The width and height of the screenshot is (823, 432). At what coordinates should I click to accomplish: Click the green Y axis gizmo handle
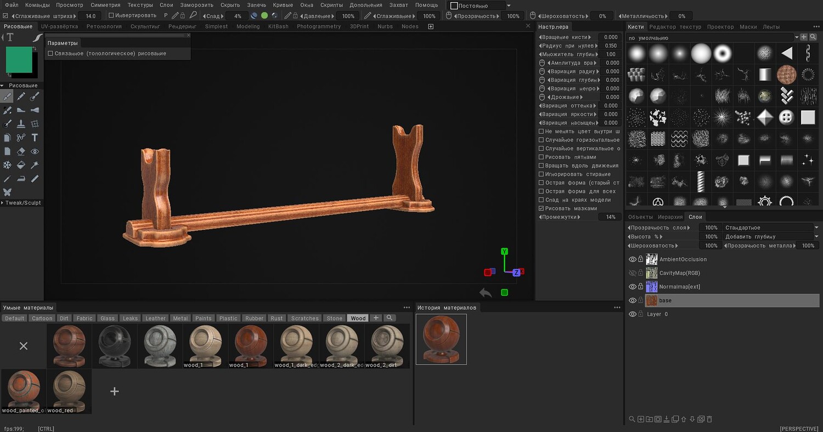click(x=505, y=252)
